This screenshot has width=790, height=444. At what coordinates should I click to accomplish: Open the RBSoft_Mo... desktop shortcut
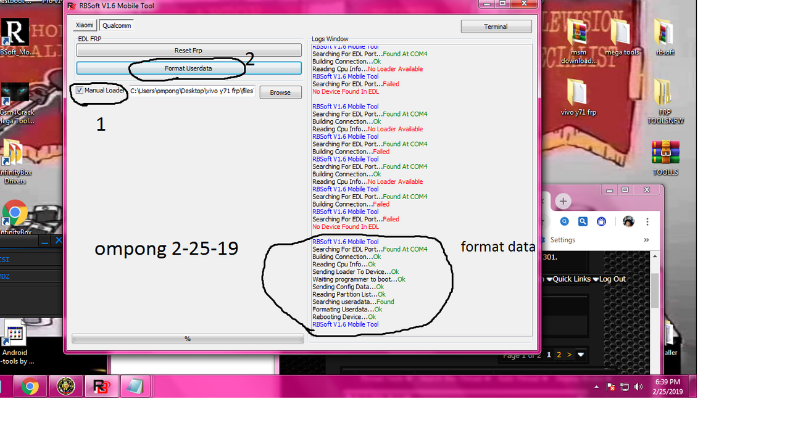(15, 38)
